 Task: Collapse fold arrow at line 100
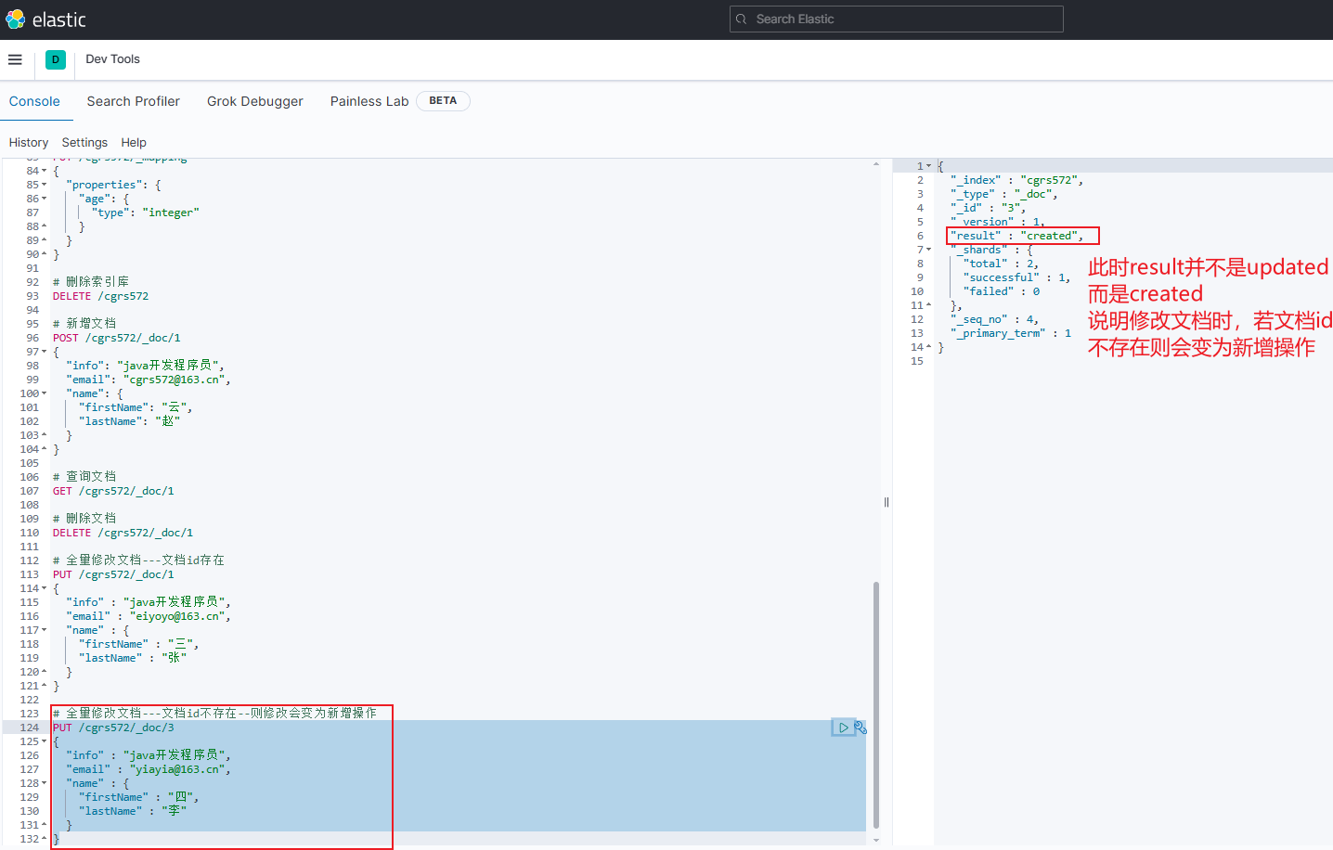coord(44,393)
